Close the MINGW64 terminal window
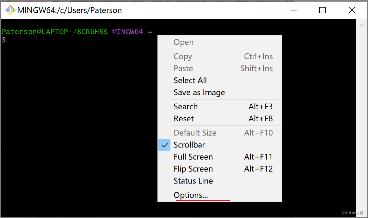Viewport: 368px width, 218px height. coord(352,10)
